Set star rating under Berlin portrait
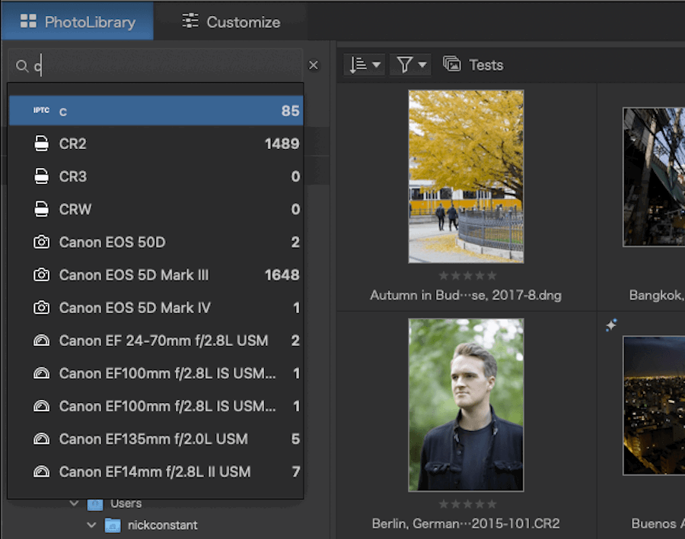 (x=467, y=504)
